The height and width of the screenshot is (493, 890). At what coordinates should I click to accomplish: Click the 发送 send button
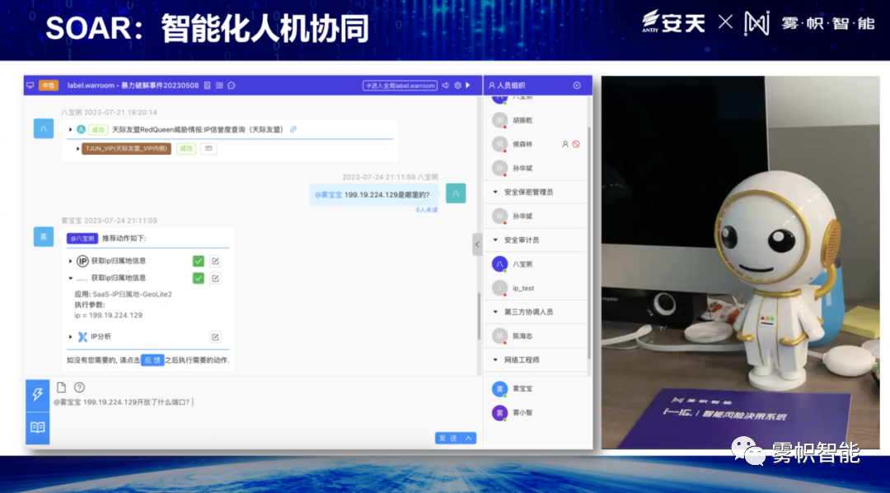tap(448, 438)
